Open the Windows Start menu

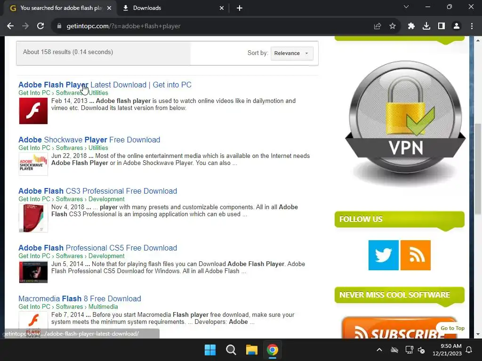(x=210, y=350)
